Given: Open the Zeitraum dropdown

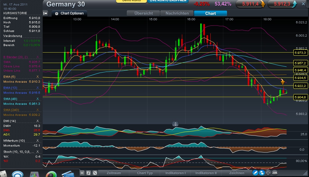Looking at the screenshot, I should (x=114, y=173).
